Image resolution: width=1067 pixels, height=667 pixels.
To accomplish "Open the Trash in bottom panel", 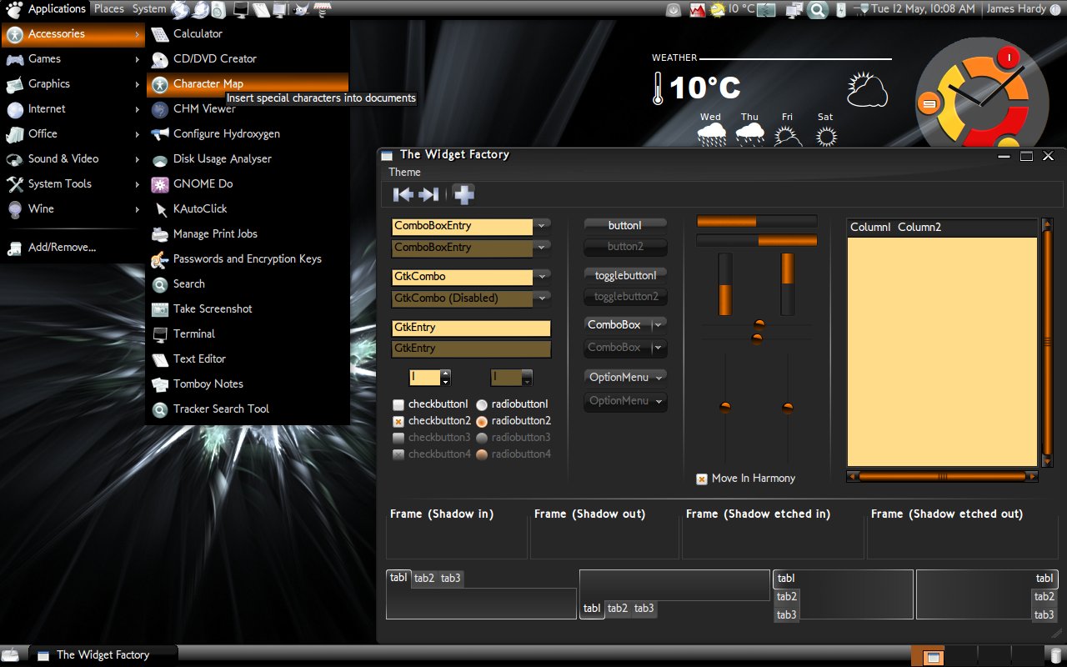I will coord(1055,655).
